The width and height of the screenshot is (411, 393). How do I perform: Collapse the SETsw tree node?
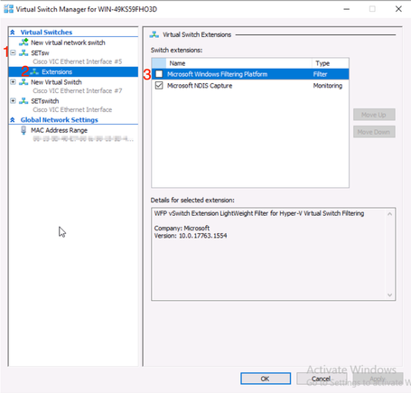point(13,52)
